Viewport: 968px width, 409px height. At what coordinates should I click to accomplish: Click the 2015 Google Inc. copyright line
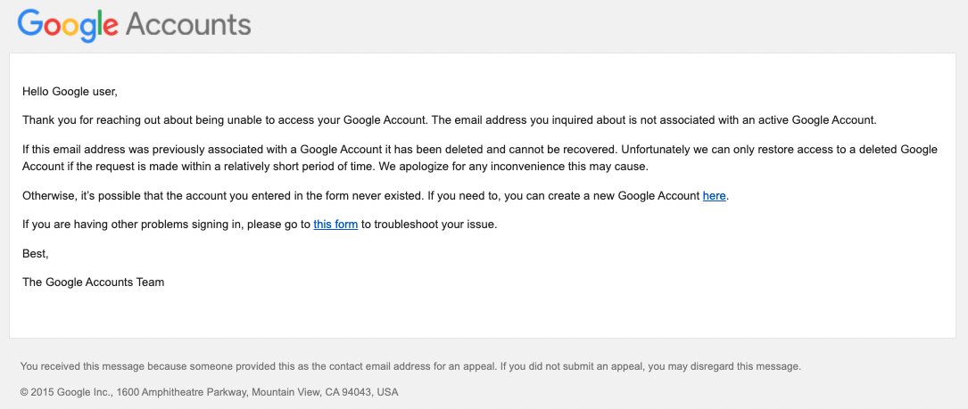[x=210, y=392]
